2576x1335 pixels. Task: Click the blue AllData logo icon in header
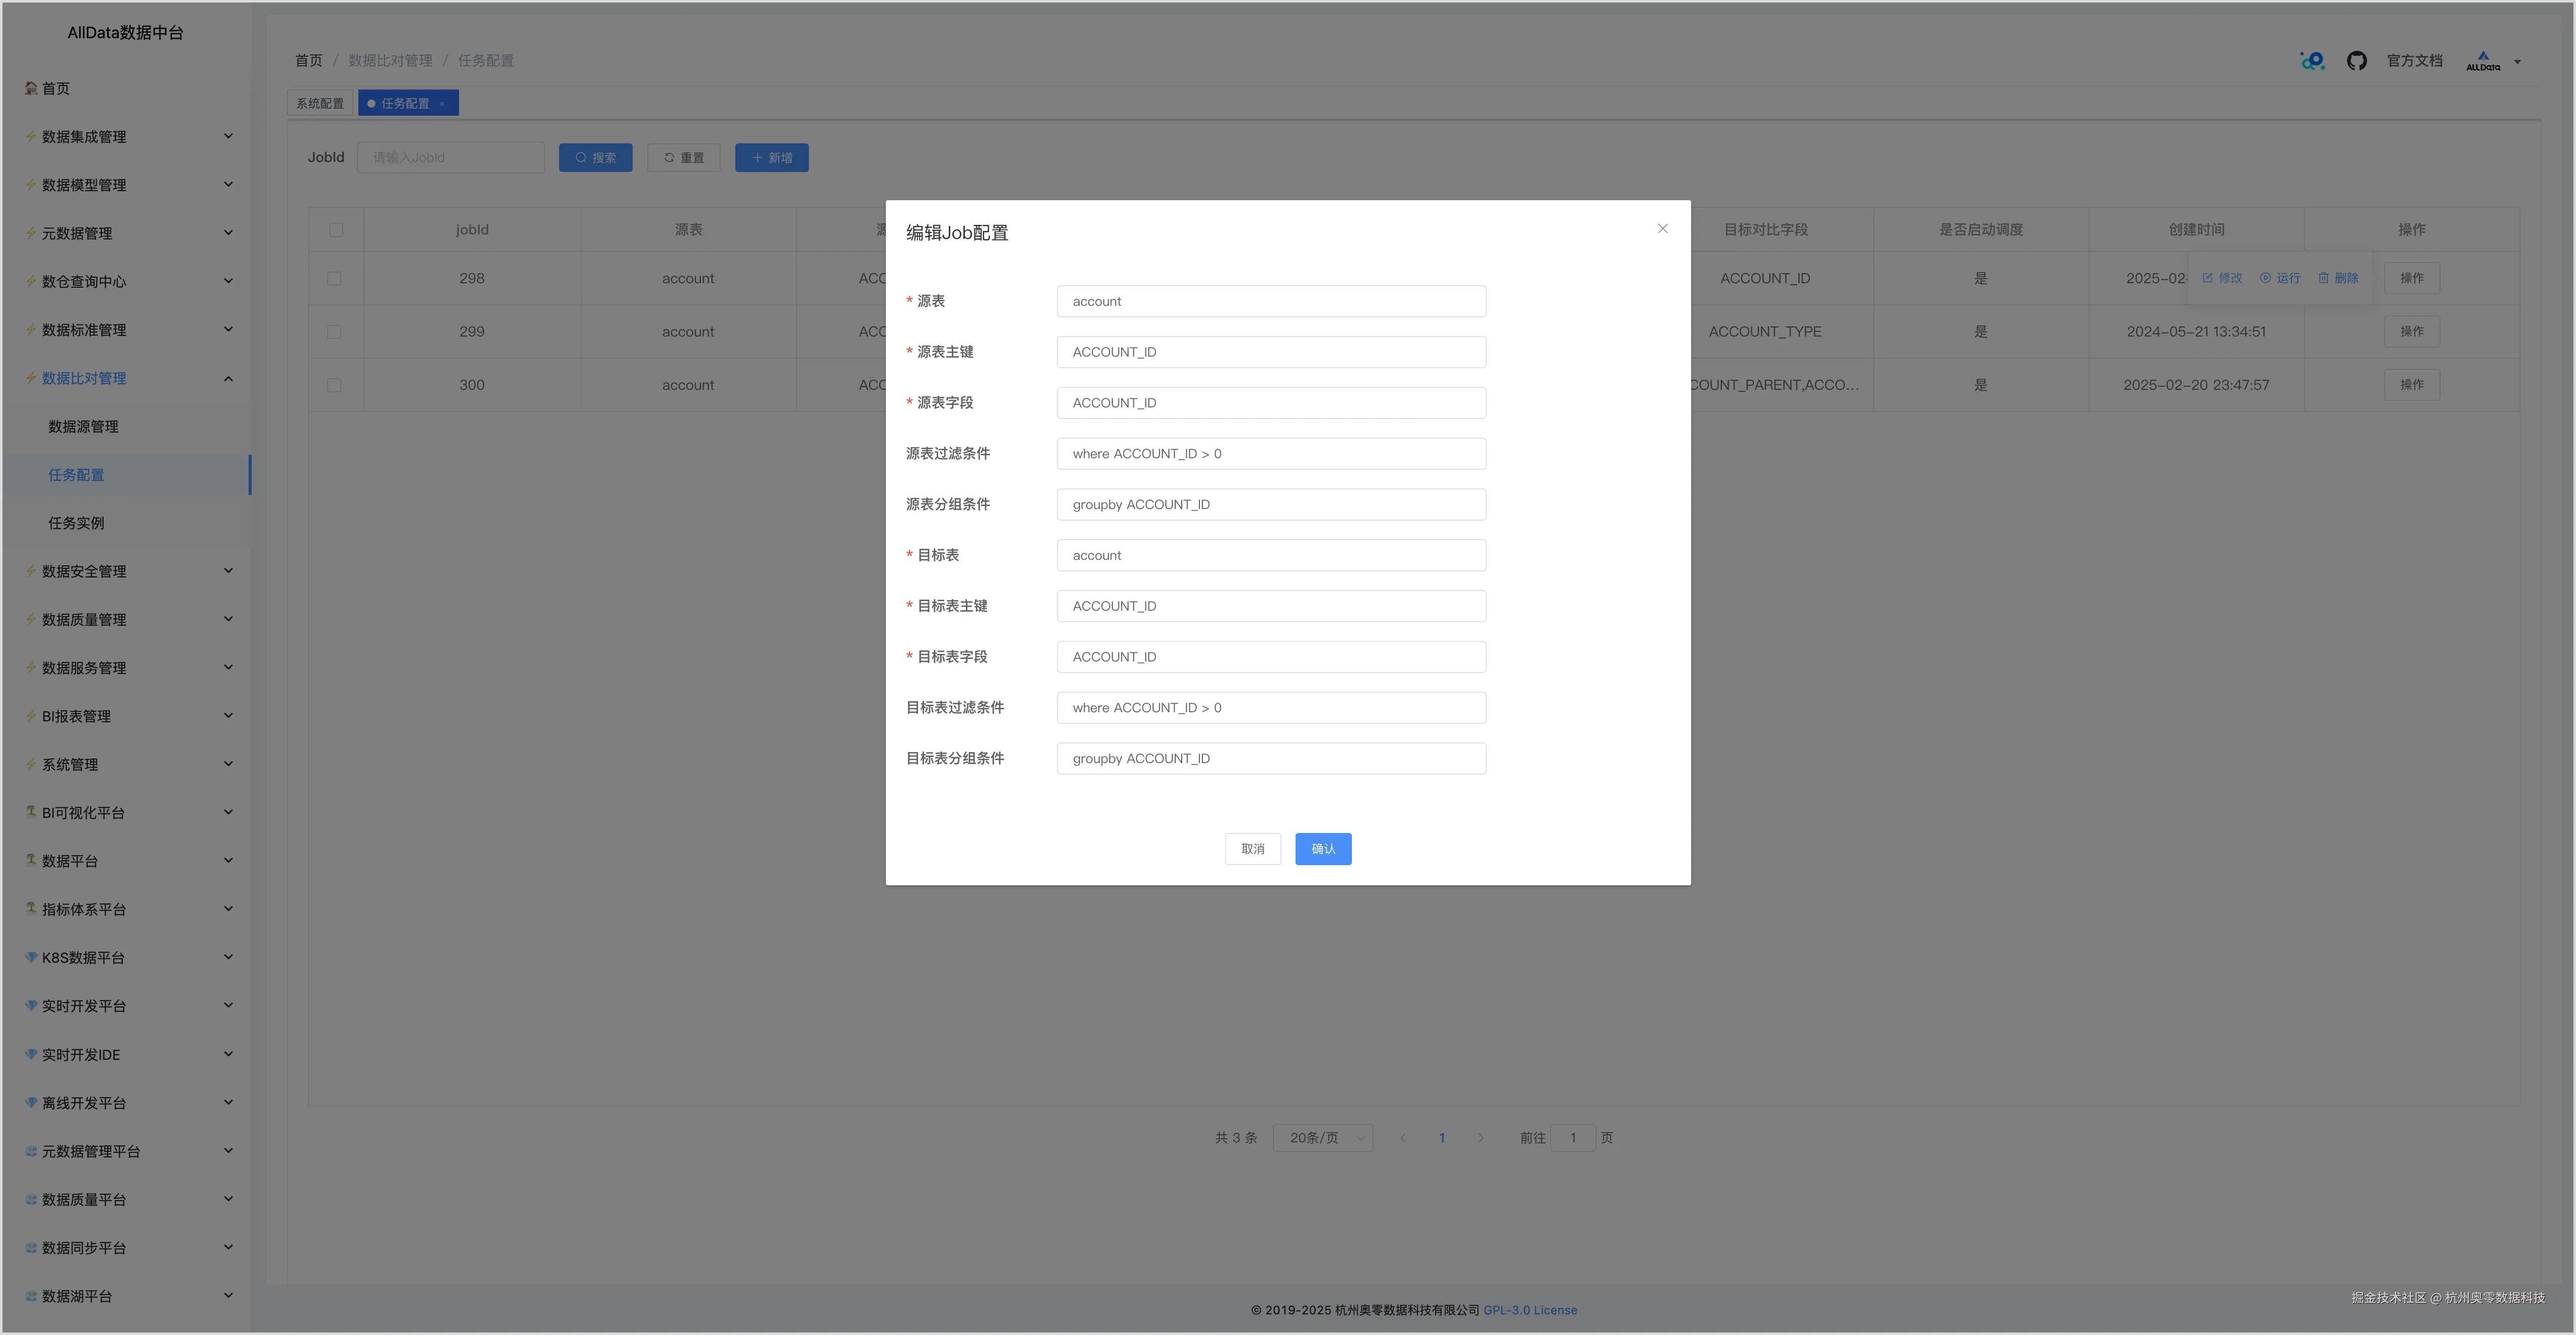tap(2312, 61)
